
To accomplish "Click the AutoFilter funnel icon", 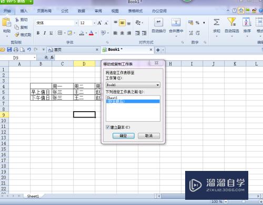I will click(x=231, y=22).
